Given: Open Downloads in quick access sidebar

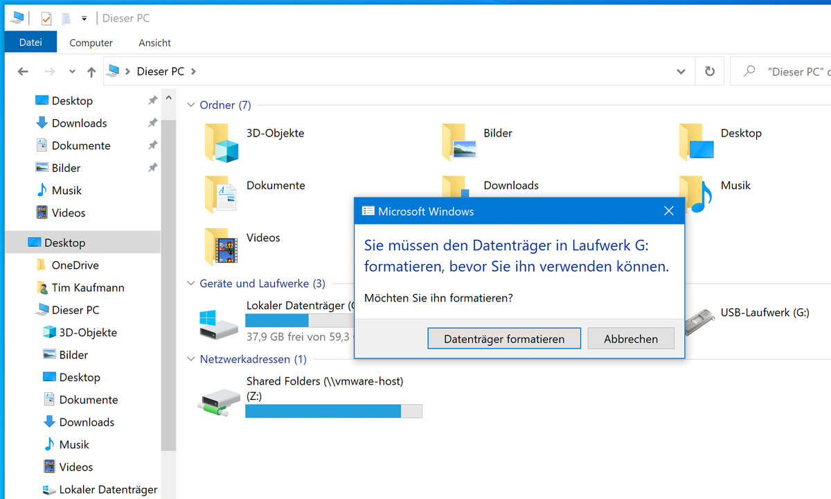Looking at the screenshot, I should 79,123.
